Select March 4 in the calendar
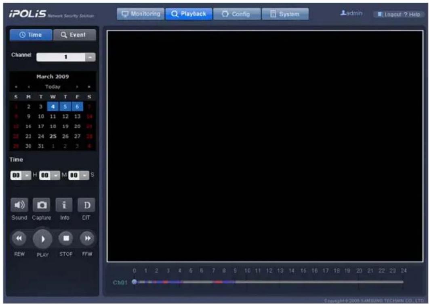Viewport: 429px width, 304px height. point(53,106)
